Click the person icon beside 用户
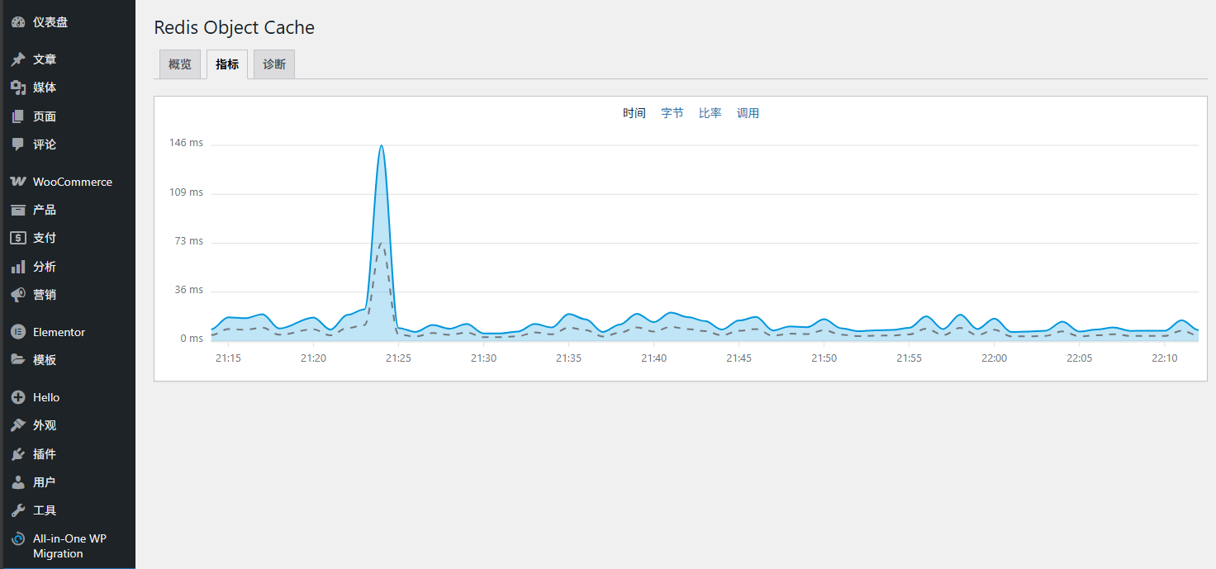Viewport: 1216px width, 569px height. [x=18, y=482]
